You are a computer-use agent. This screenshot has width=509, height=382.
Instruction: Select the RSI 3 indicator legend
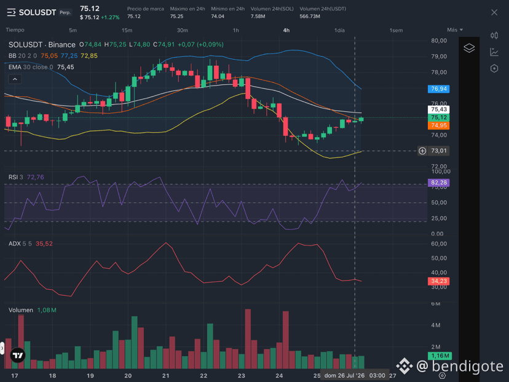pyautogui.click(x=16, y=177)
